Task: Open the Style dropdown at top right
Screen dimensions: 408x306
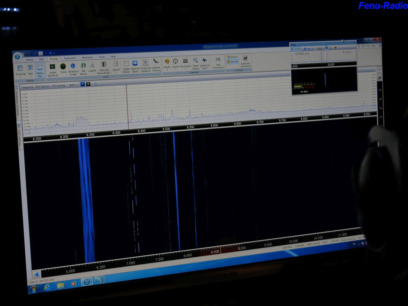Action: (374, 46)
